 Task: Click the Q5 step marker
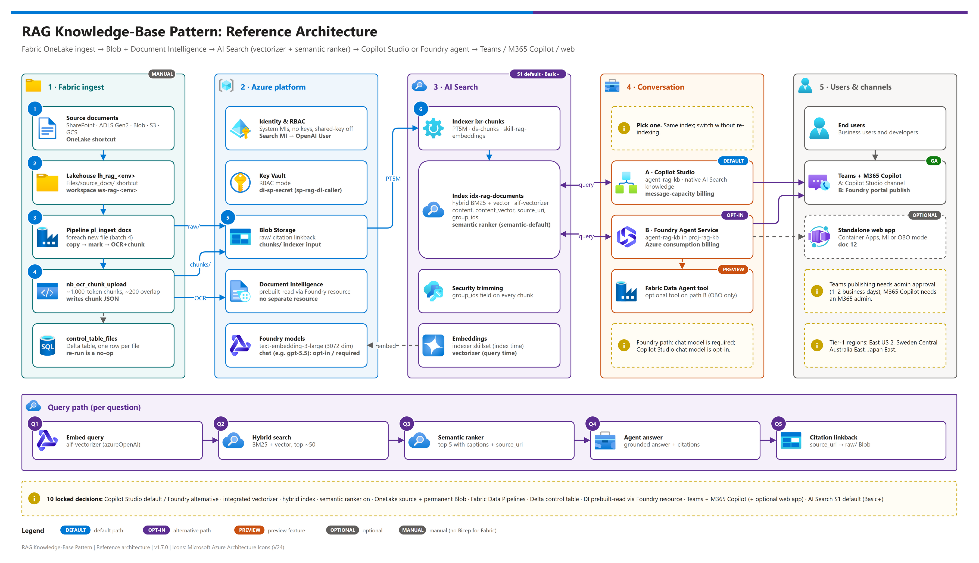(778, 424)
